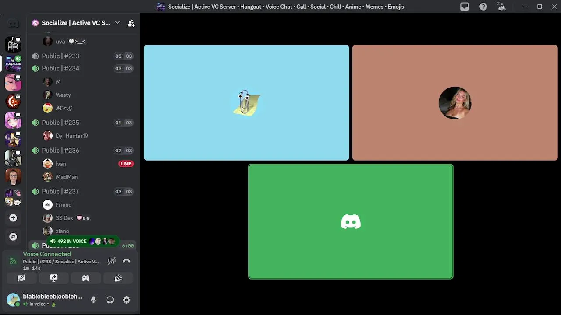Click the blabIobleebloobleh... username text

pyautogui.click(x=53, y=297)
